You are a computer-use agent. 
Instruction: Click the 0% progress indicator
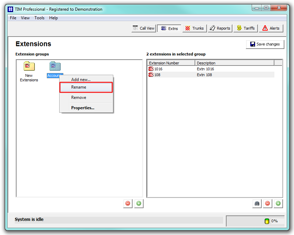point(274,221)
